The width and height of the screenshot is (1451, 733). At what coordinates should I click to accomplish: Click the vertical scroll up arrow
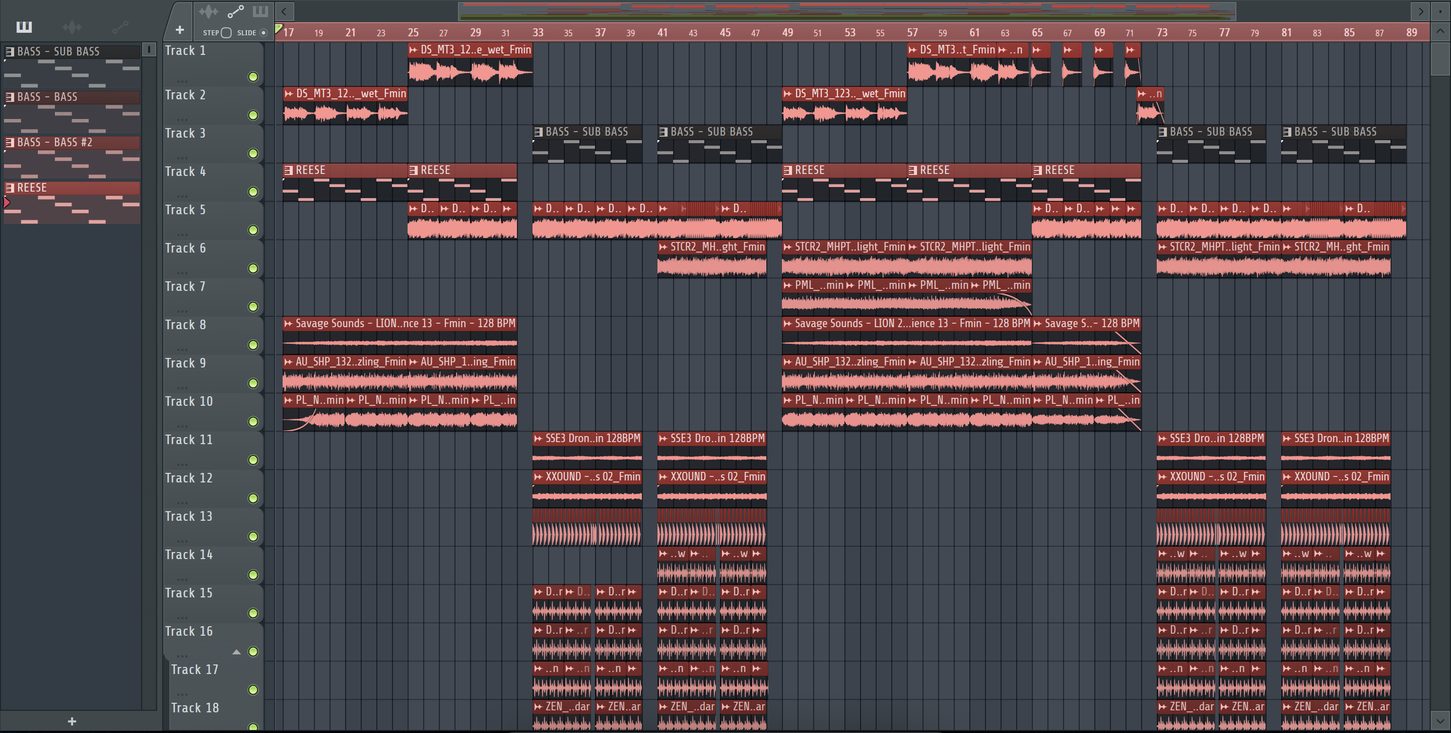pyautogui.click(x=1440, y=32)
